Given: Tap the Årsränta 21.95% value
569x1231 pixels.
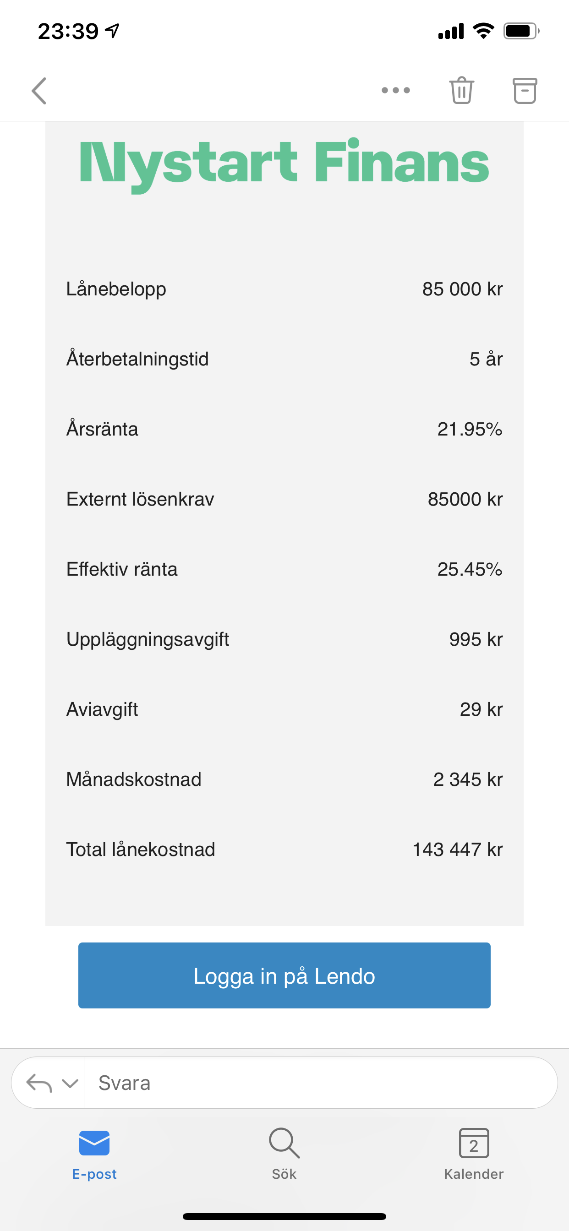Looking at the screenshot, I should (x=470, y=429).
